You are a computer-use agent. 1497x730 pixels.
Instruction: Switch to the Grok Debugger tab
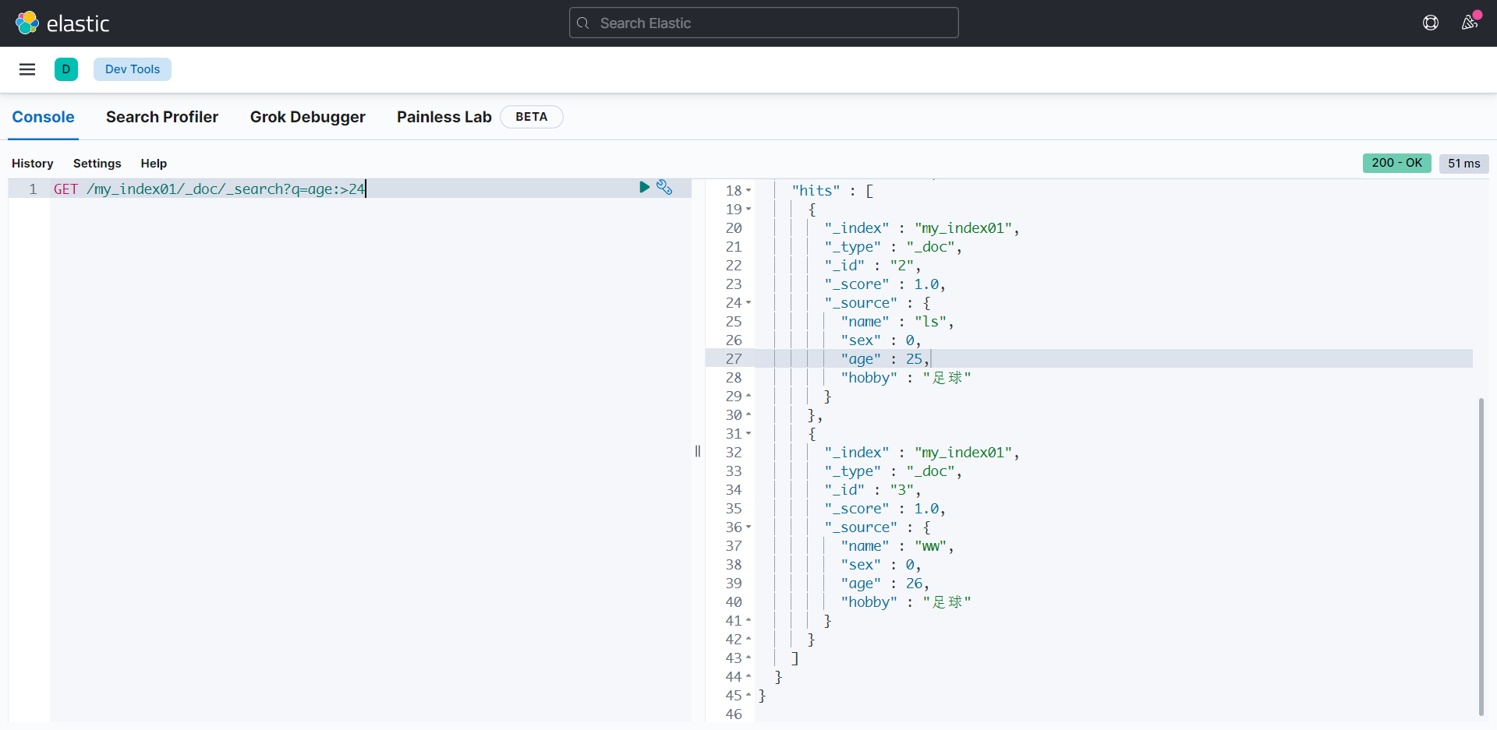[308, 117]
